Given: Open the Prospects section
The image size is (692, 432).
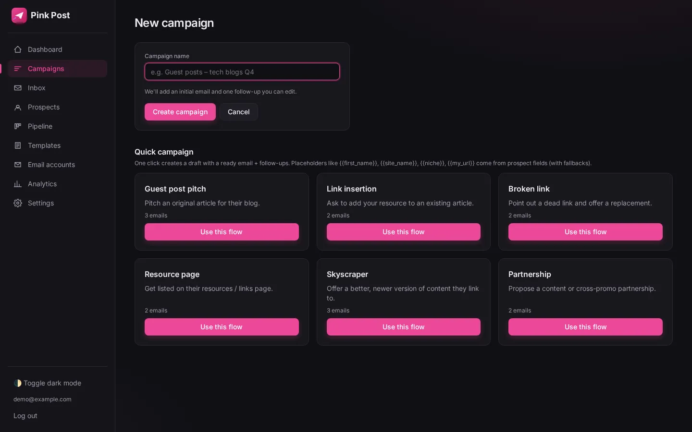Looking at the screenshot, I should click(x=57, y=107).
